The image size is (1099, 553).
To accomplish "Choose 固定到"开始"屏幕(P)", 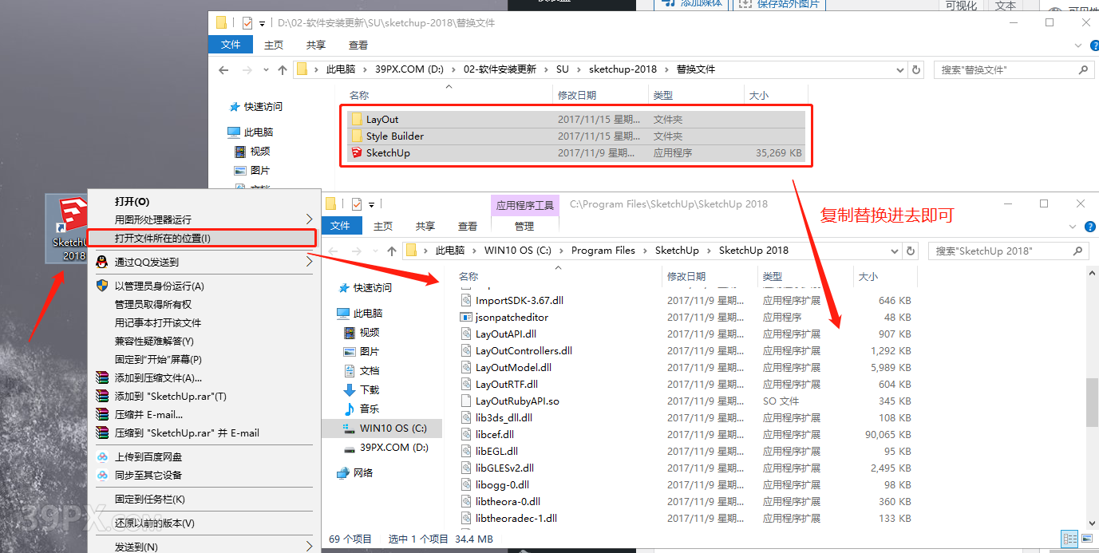I will click(x=158, y=359).
